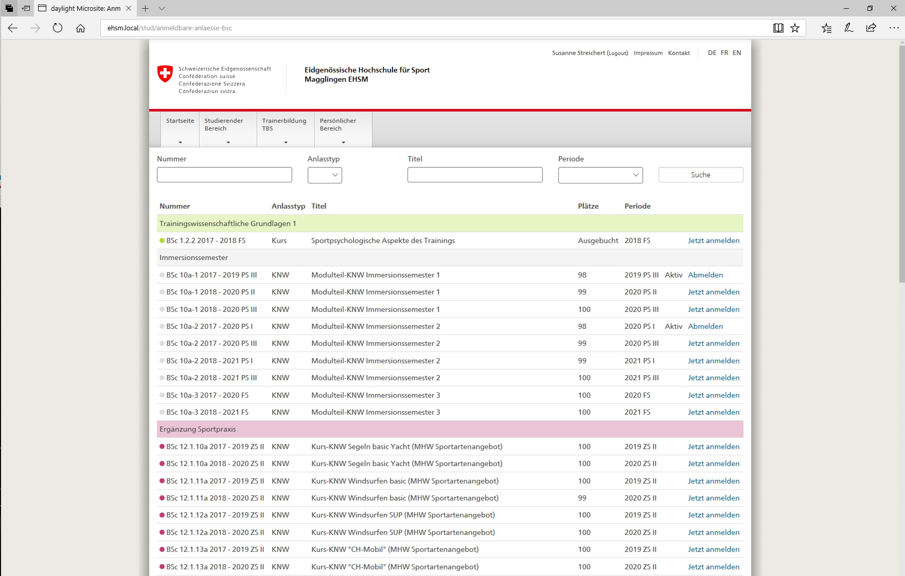This screenshot has width=905, height=576.
Task: Click the browser refresh icon
Action: tap(58, 28)
